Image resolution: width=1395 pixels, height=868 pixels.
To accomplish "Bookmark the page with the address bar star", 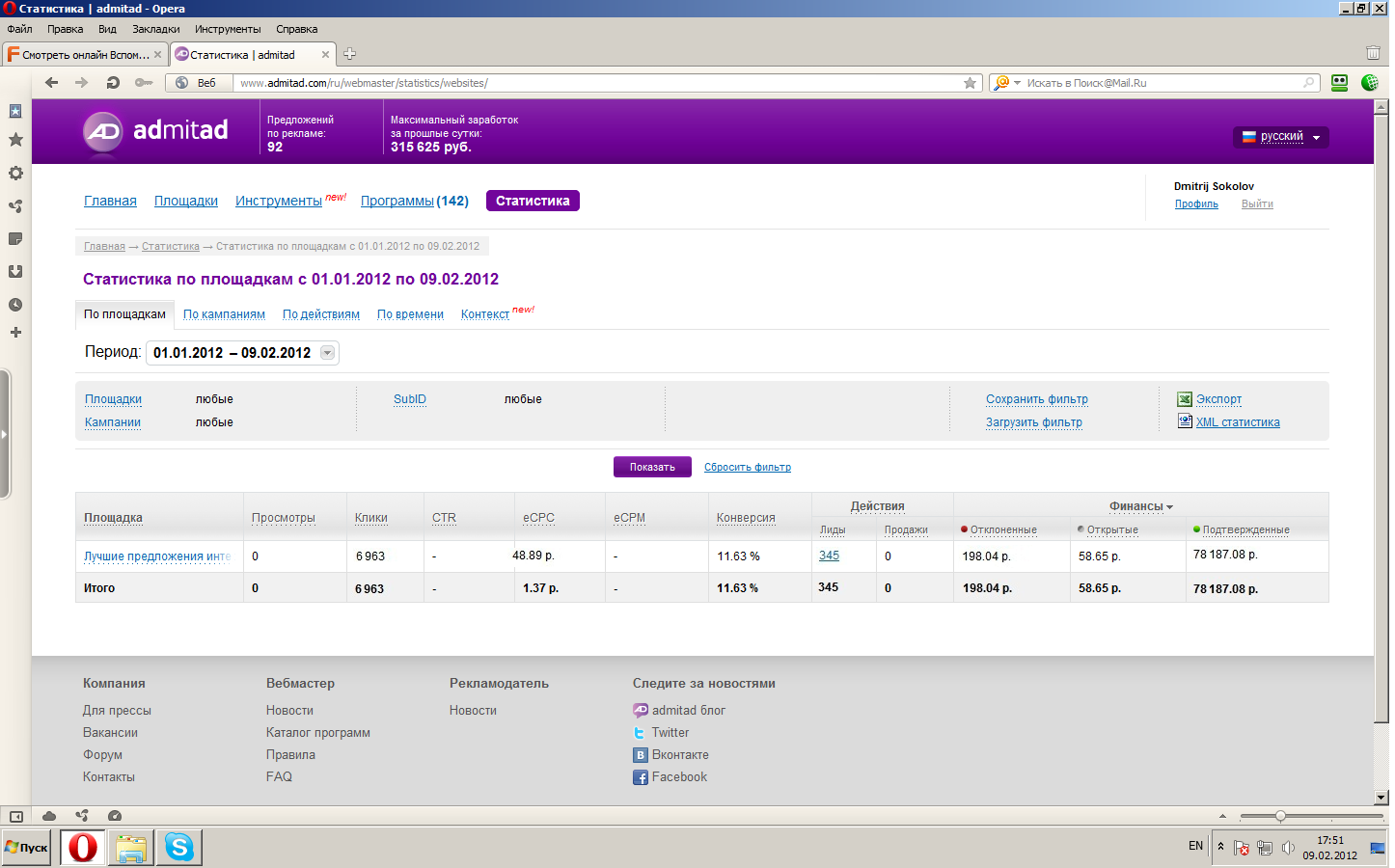I will click(970, 83).
